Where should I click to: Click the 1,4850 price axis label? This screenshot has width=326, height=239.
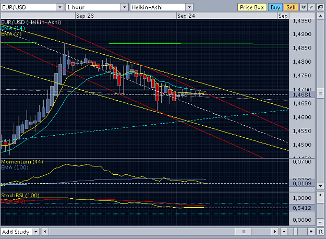302,48
